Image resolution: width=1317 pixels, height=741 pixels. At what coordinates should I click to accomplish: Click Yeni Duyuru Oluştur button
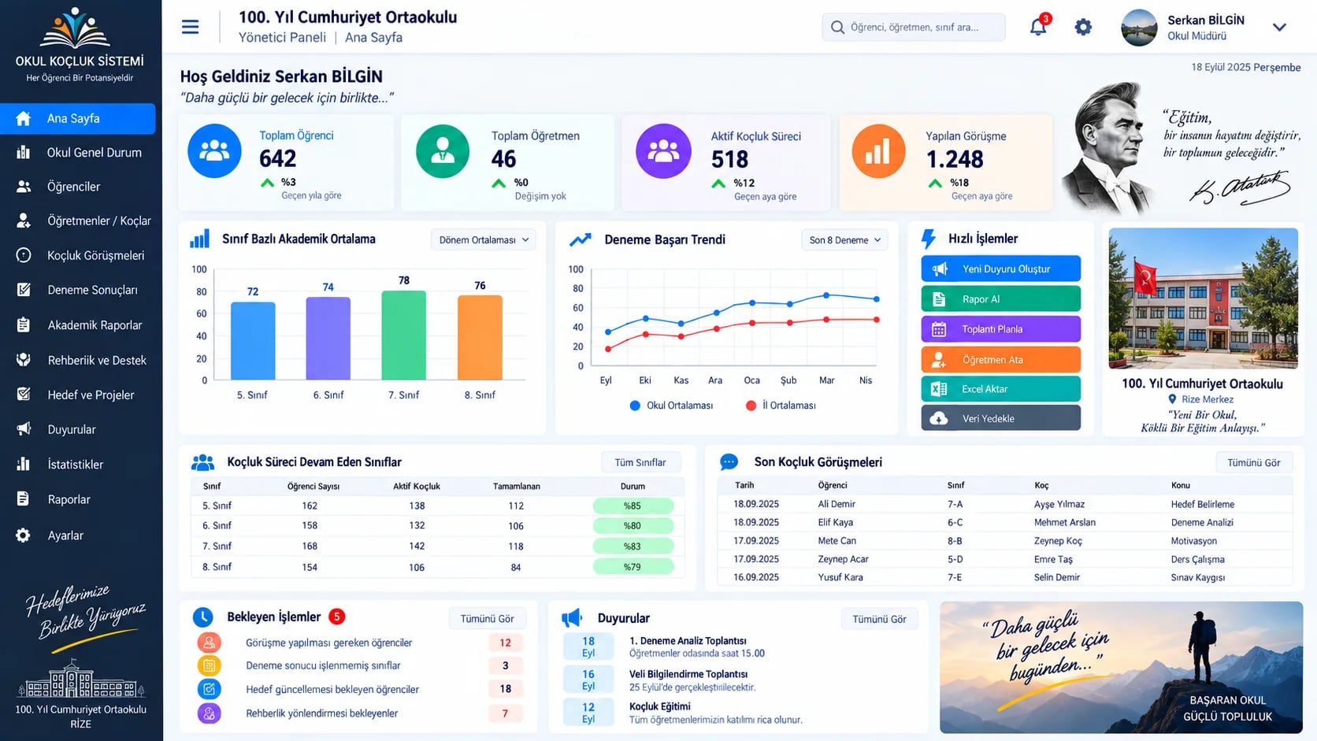pos(1000,269)
